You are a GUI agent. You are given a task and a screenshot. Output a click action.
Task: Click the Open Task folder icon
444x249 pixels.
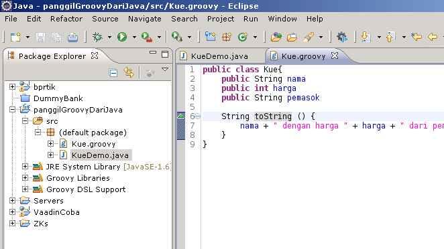coord(292,37)
